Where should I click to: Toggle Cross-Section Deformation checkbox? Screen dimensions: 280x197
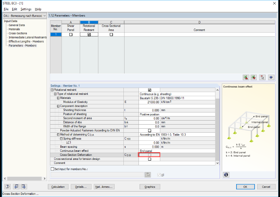tap(150, 155)
